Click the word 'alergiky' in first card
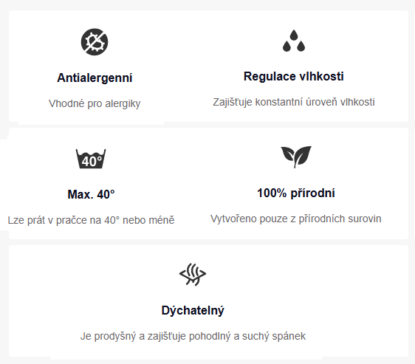The height and width of the screenshot is (364, 415). coord(123,103)
